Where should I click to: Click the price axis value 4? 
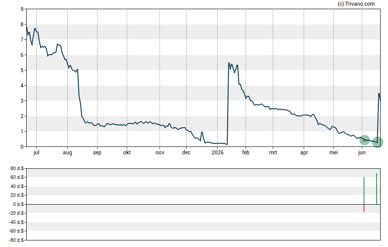click(x=22, y=86)
